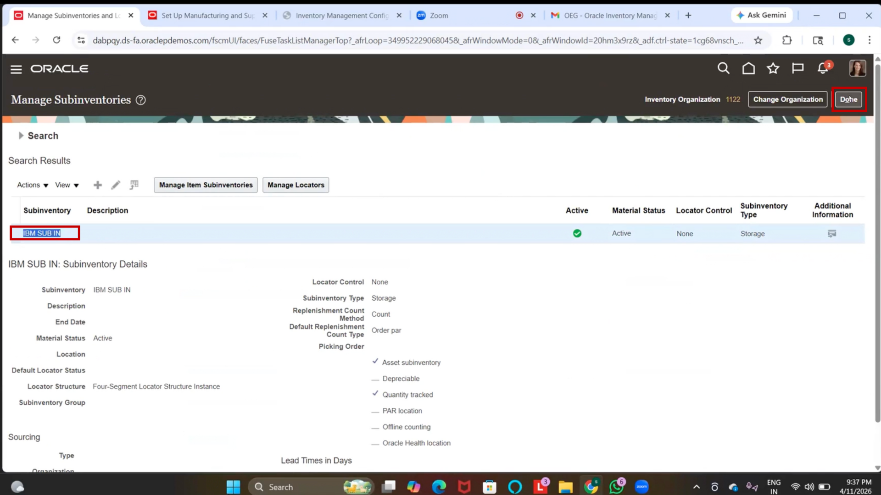
Task: Open Zoom app from the taskbar
Action: coord(641,487)
